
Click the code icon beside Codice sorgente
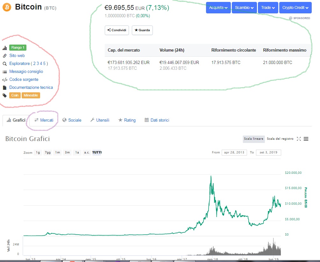coord(4,80)
